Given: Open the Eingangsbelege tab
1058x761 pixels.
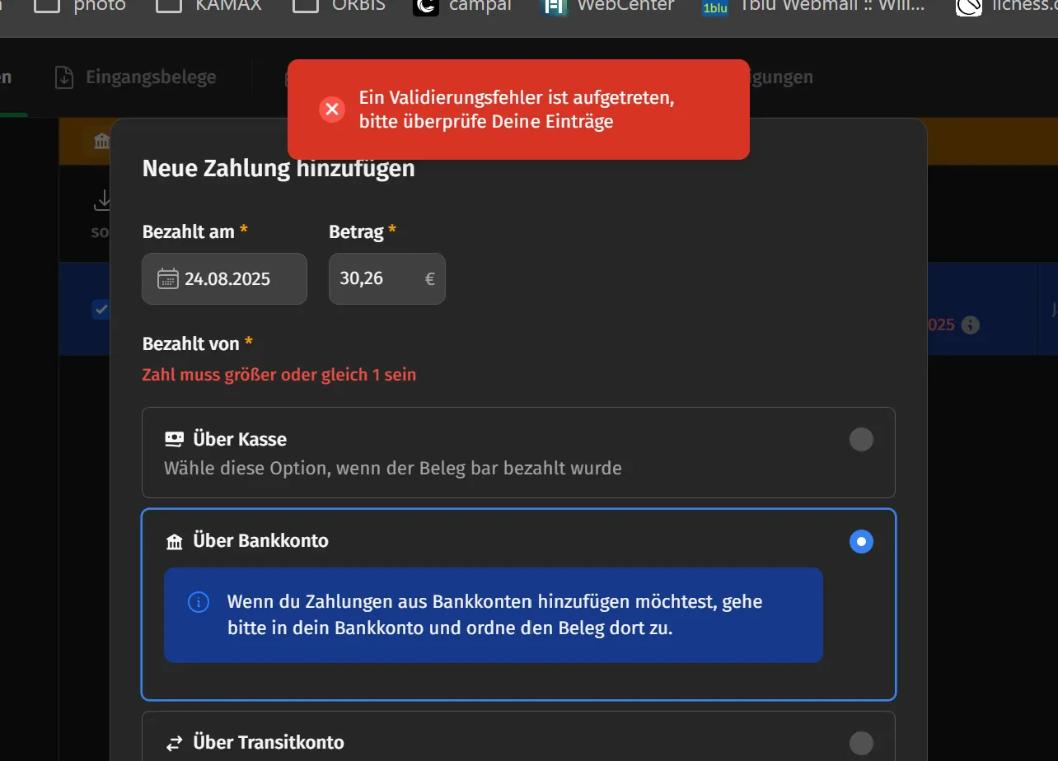Looking at the screenshot, I should (x=135, y=77).
